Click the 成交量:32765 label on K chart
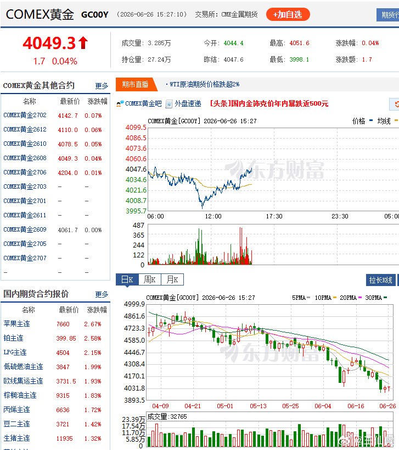399x450 pixels. click(167, 416)
